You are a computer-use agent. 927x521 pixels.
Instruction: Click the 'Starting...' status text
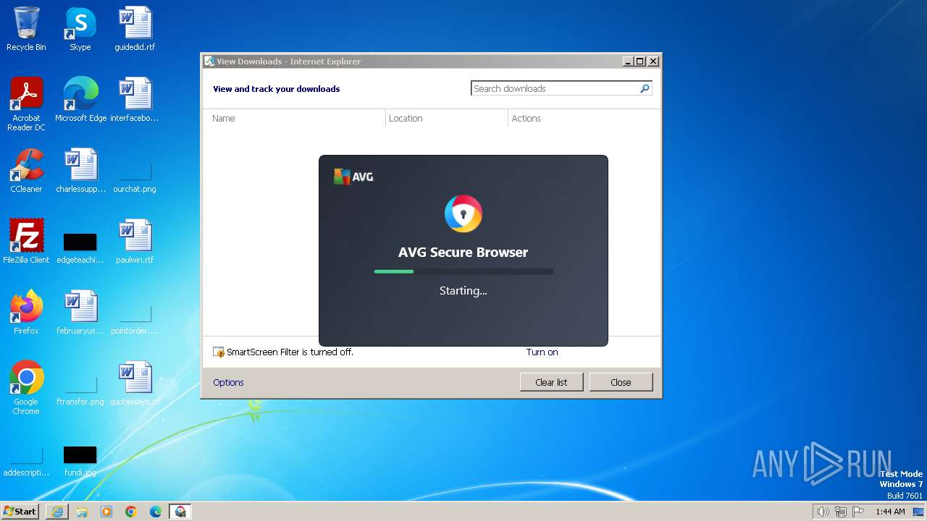click(x=463, y=291)
